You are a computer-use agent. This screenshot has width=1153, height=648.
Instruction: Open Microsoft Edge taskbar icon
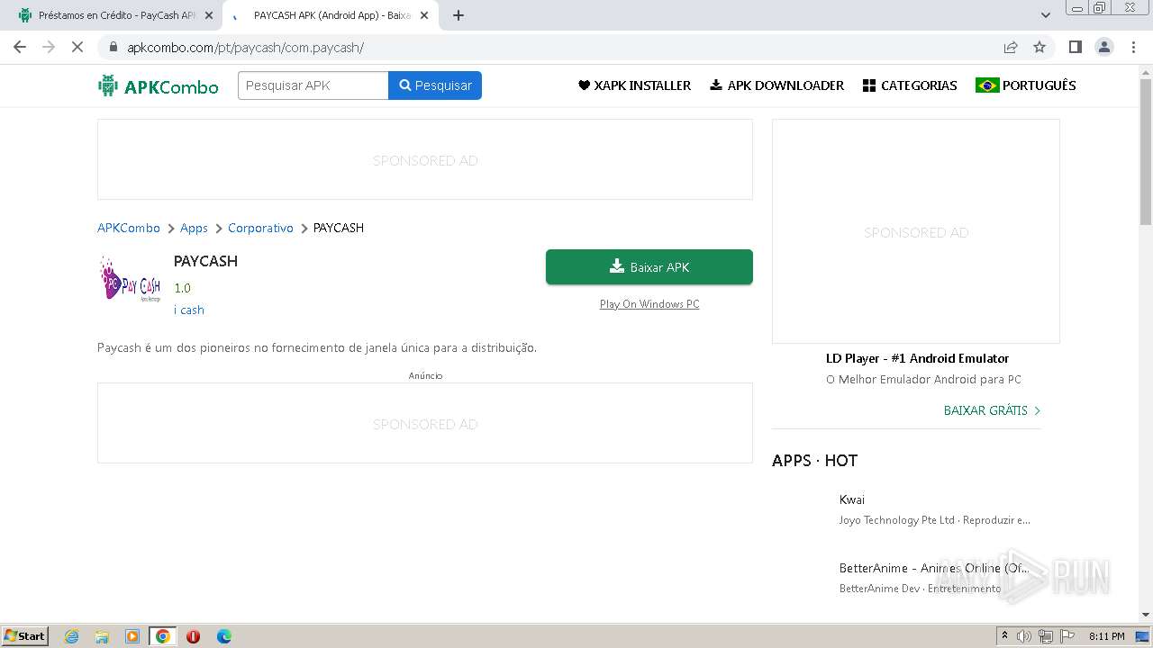223,636
